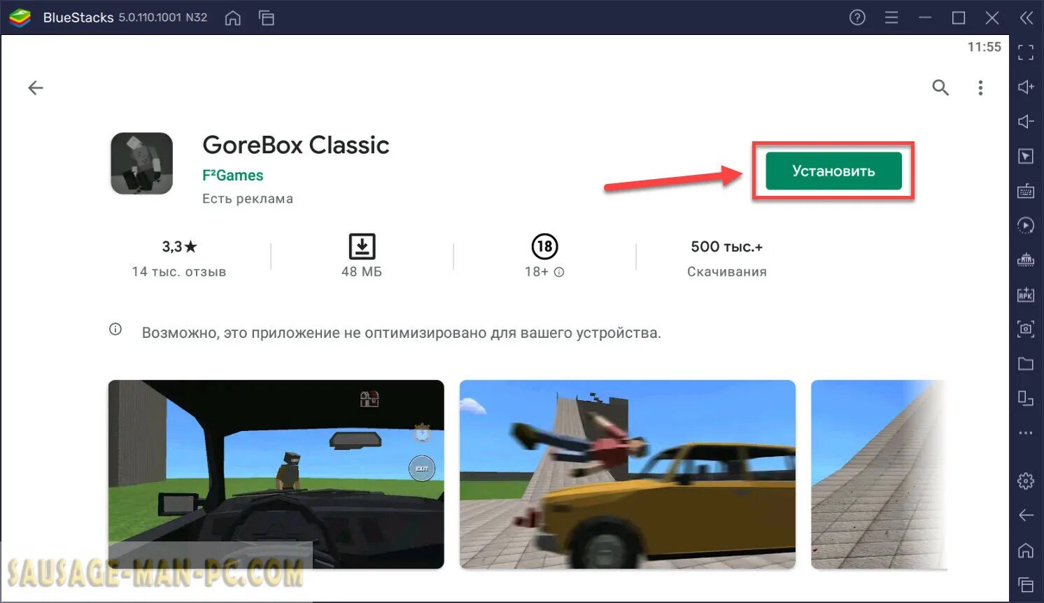Click the GoreBox Classic title

(x=296, y=145)
